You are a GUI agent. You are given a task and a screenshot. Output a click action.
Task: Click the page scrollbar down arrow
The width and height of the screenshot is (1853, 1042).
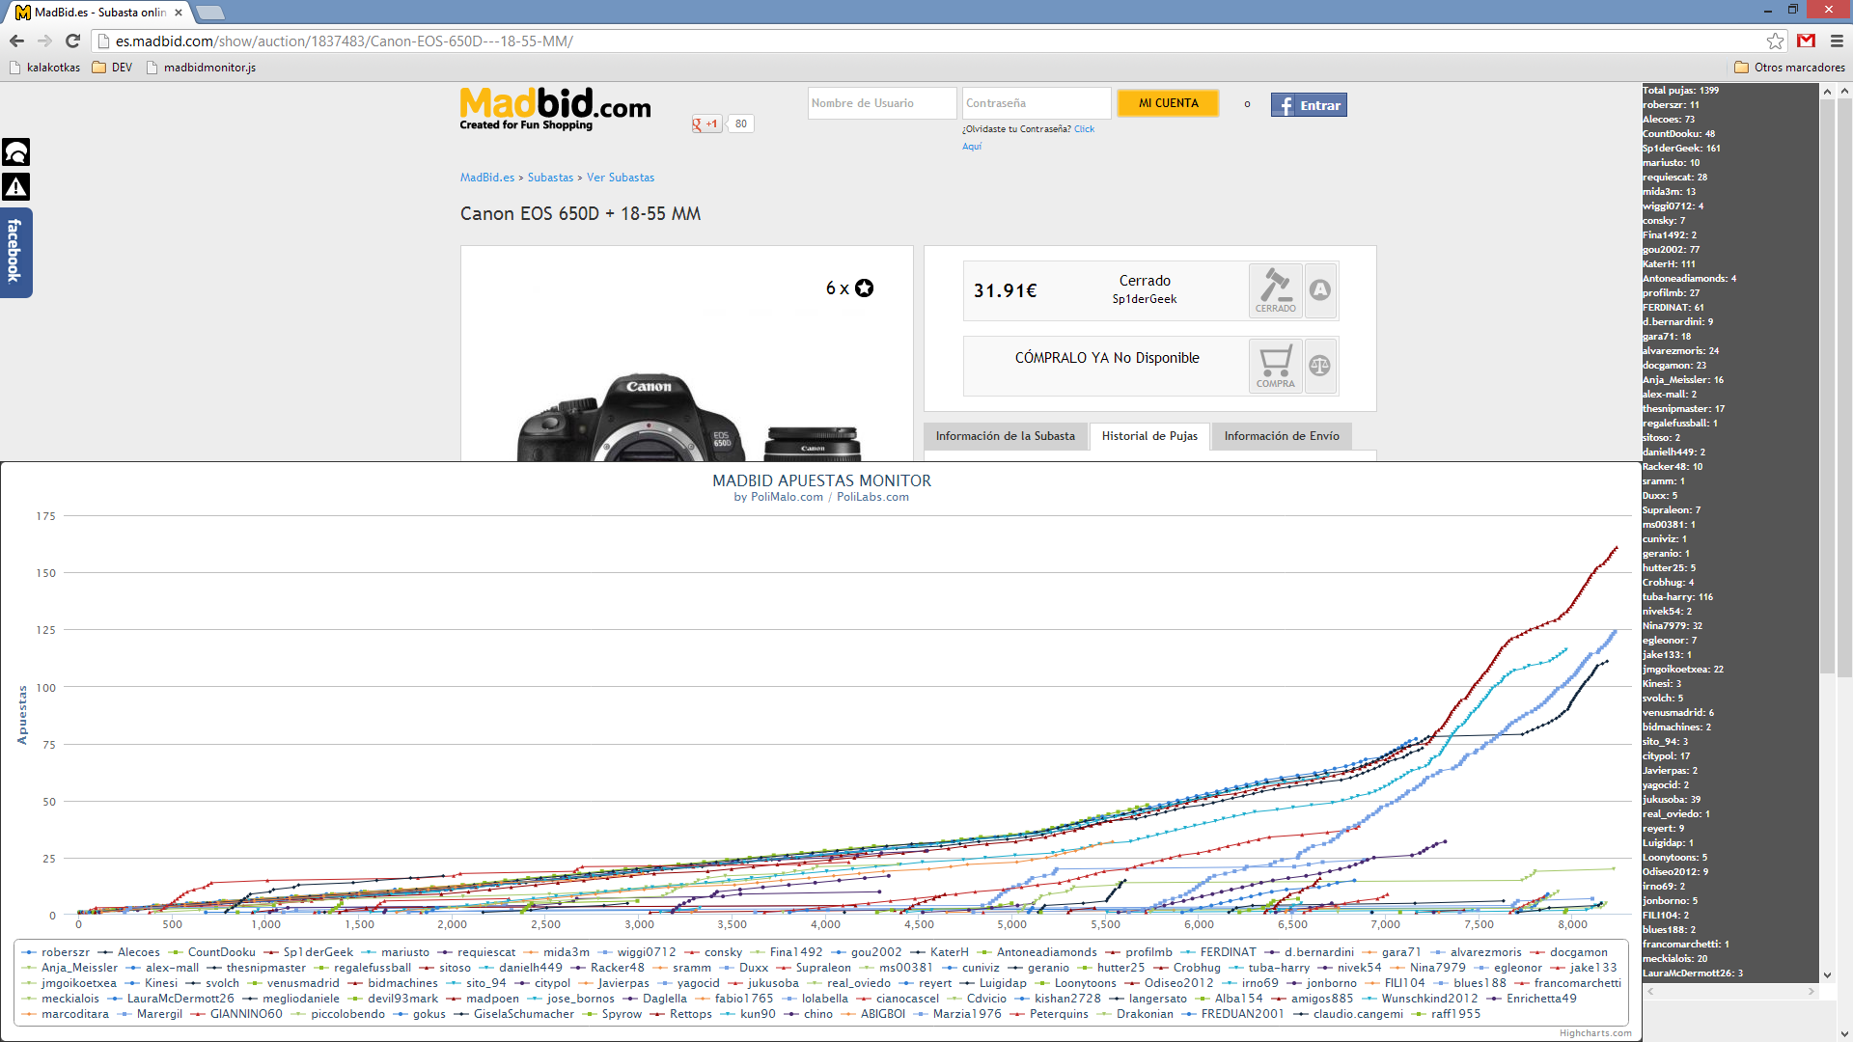coord(1844,1034)
